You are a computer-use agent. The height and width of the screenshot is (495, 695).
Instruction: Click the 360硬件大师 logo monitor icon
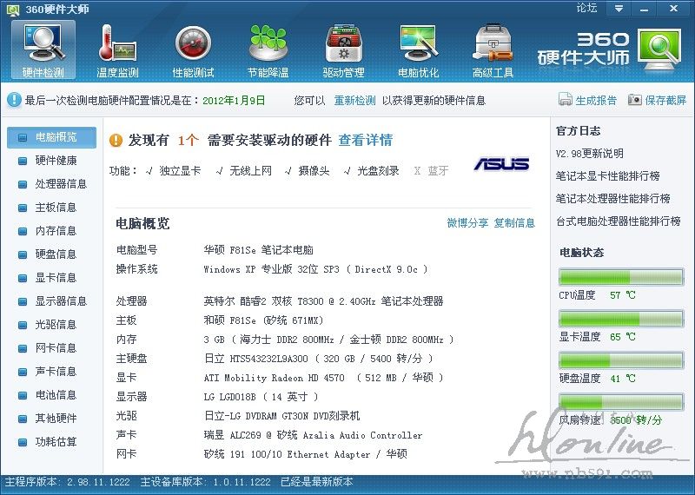[x=659, y=49]
